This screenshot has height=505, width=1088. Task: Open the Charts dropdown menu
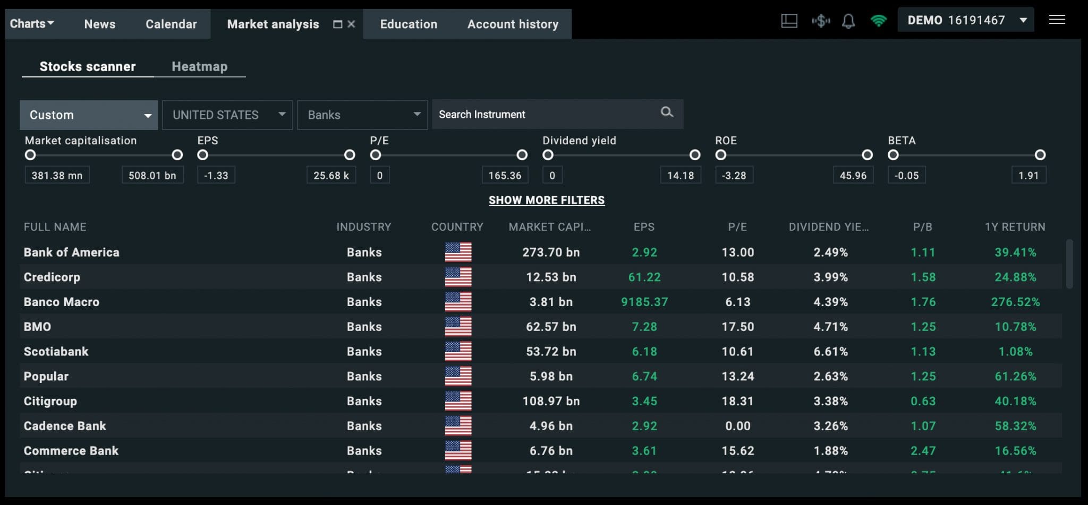pos(32,23)
